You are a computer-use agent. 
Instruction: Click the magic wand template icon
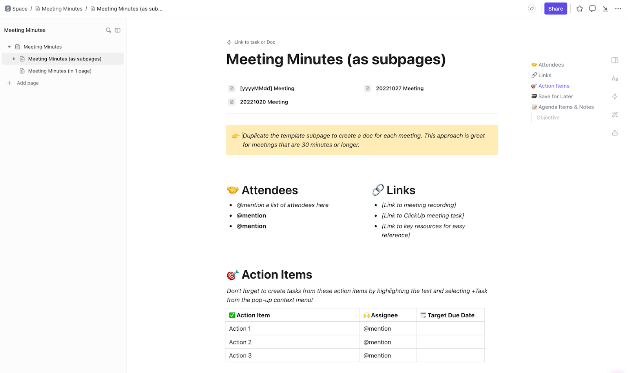pyautogui.click(x=615, y=115)
